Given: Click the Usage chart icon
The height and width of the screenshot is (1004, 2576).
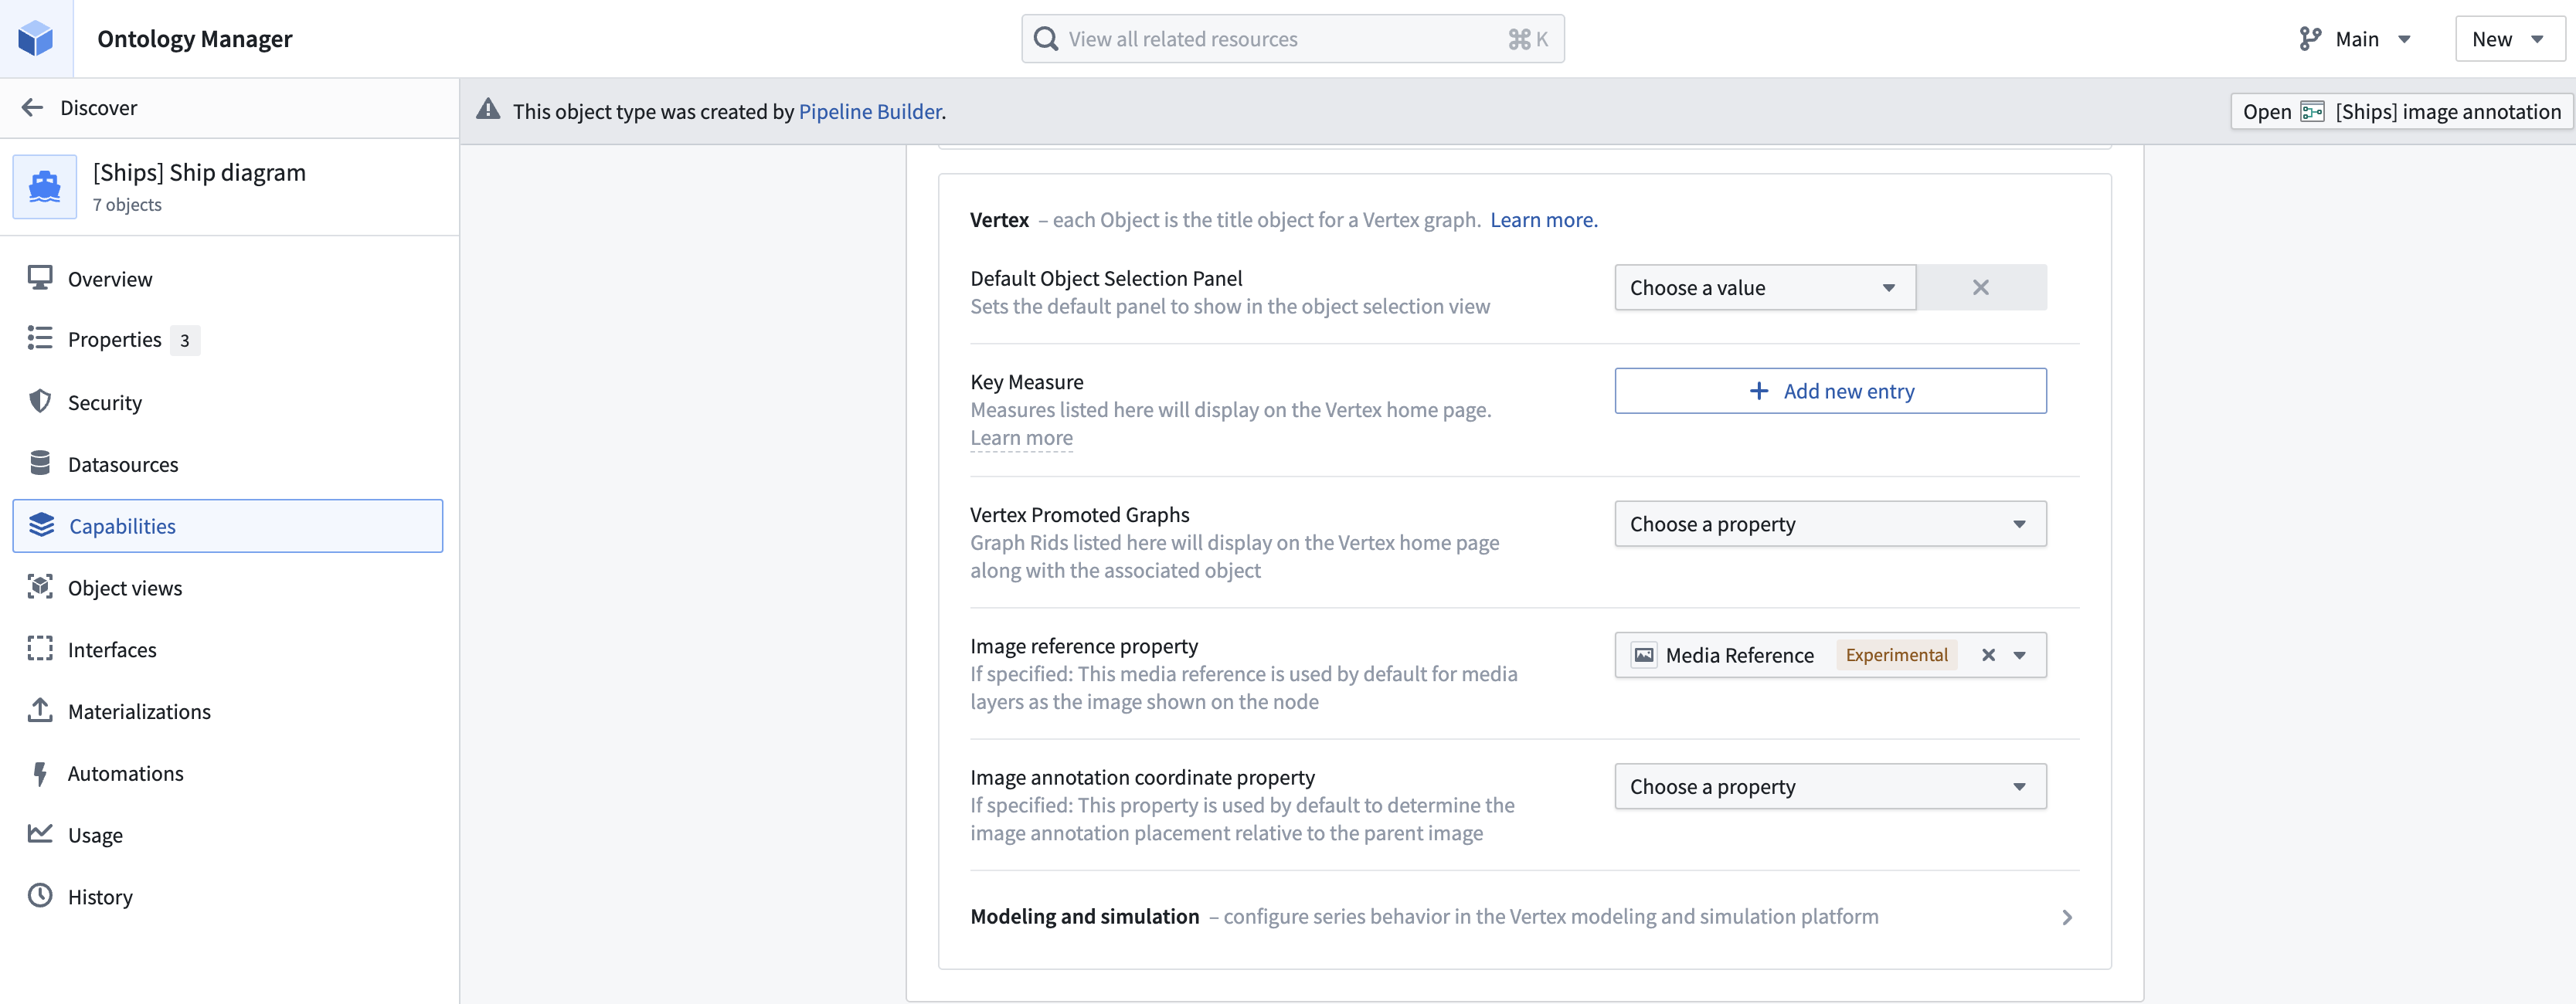Looking at the screenshot, I should 40,834.
